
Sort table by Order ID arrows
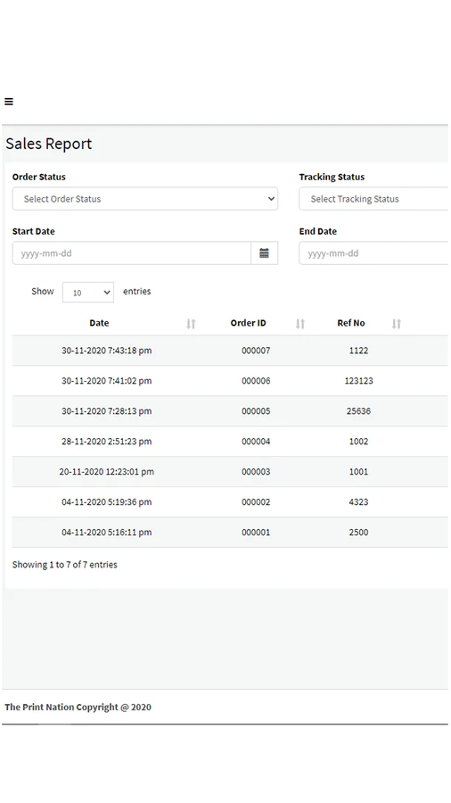pos(300,323)
